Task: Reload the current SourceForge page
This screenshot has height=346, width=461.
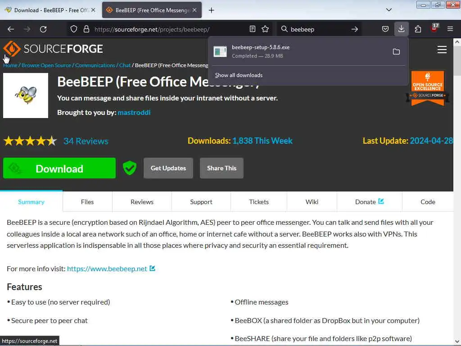Action: (x=43, y=29)
